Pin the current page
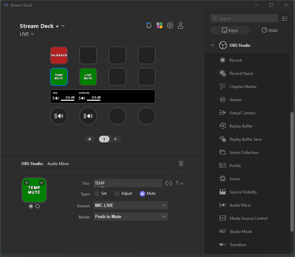 click(90, 139)
